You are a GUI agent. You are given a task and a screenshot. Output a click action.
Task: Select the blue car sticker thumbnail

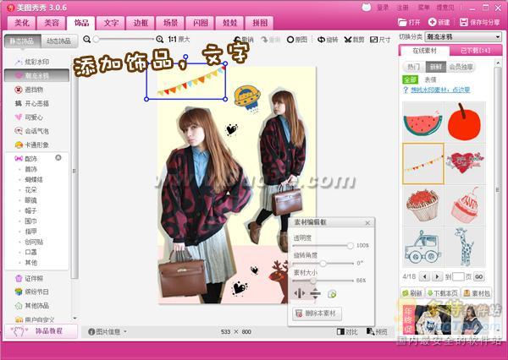(422, 247)
